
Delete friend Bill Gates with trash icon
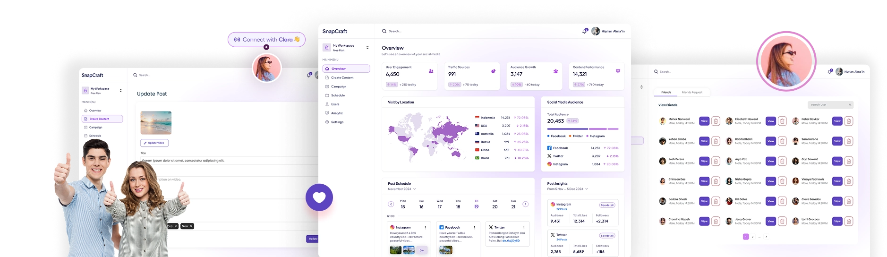782,201
